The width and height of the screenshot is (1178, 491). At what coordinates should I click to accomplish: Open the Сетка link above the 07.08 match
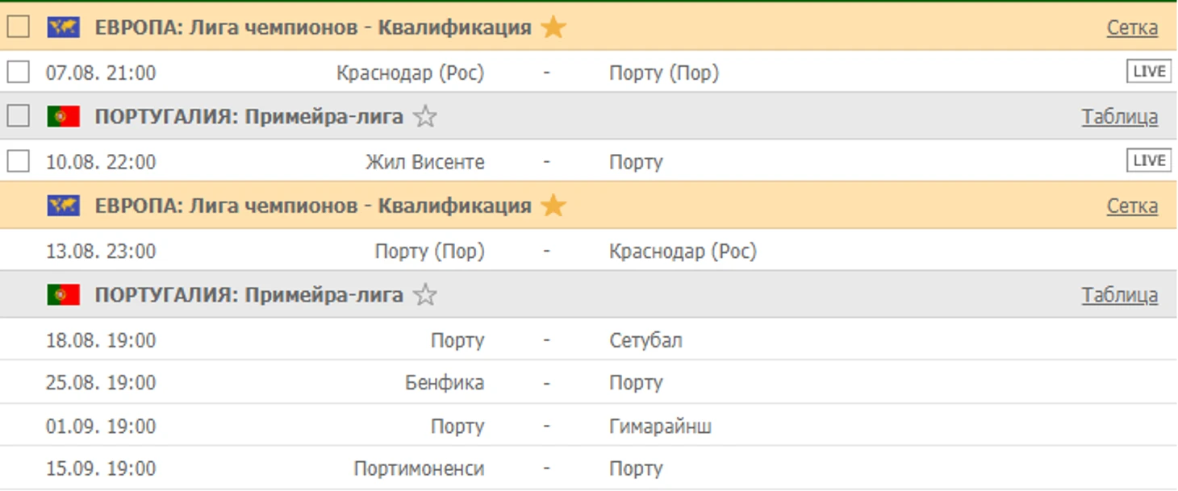tap(1131, 27)
